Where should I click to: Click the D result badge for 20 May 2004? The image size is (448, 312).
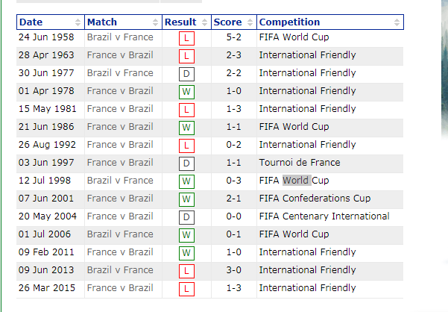pyautogui.click(x=186, y=217)
